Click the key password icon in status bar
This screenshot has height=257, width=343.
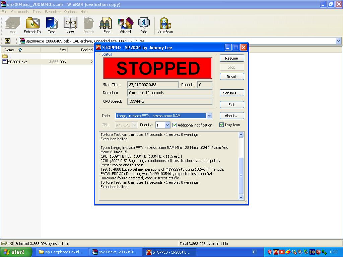(x=10, y=243)
